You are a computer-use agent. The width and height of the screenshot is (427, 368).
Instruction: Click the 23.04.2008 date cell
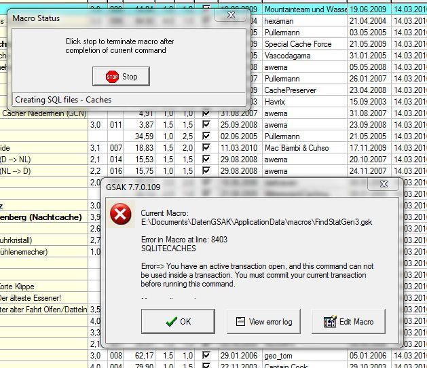click(369, 90)
